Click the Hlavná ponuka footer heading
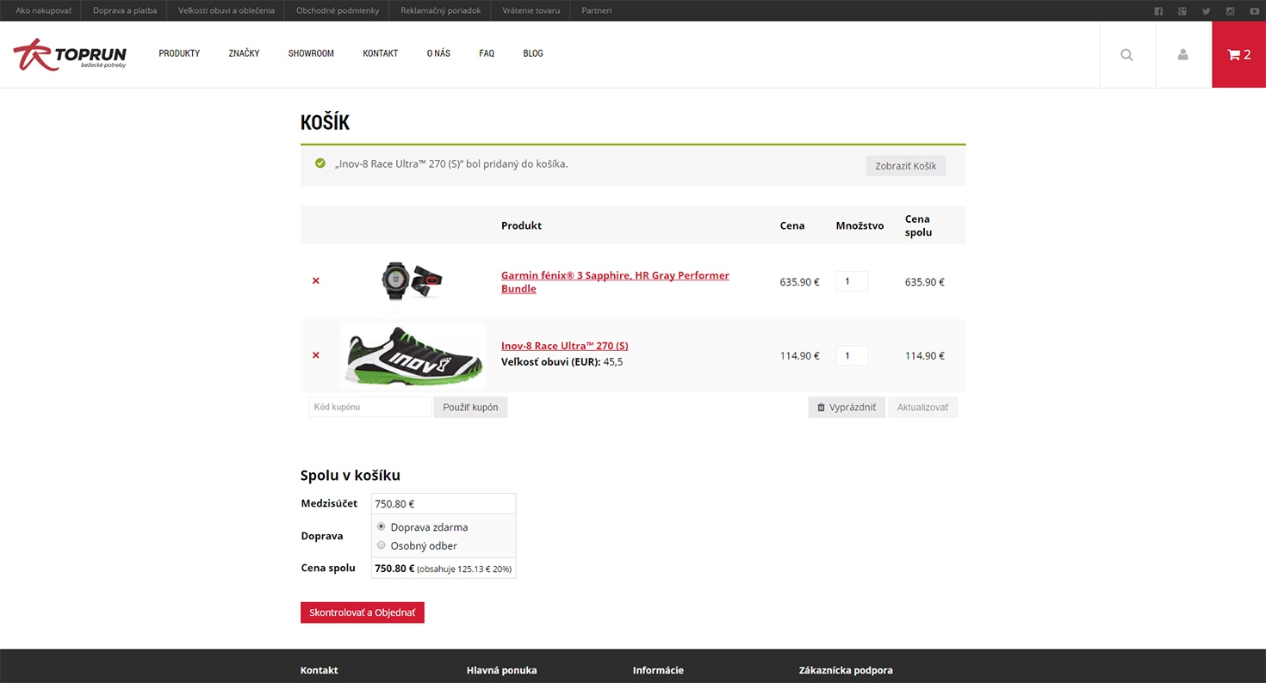 [x=501, y=670]
